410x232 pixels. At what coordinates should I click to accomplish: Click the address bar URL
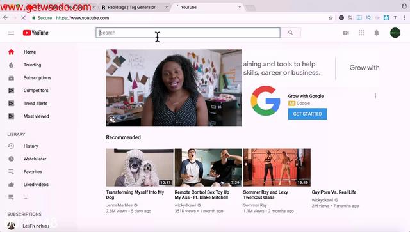(83, 18)
